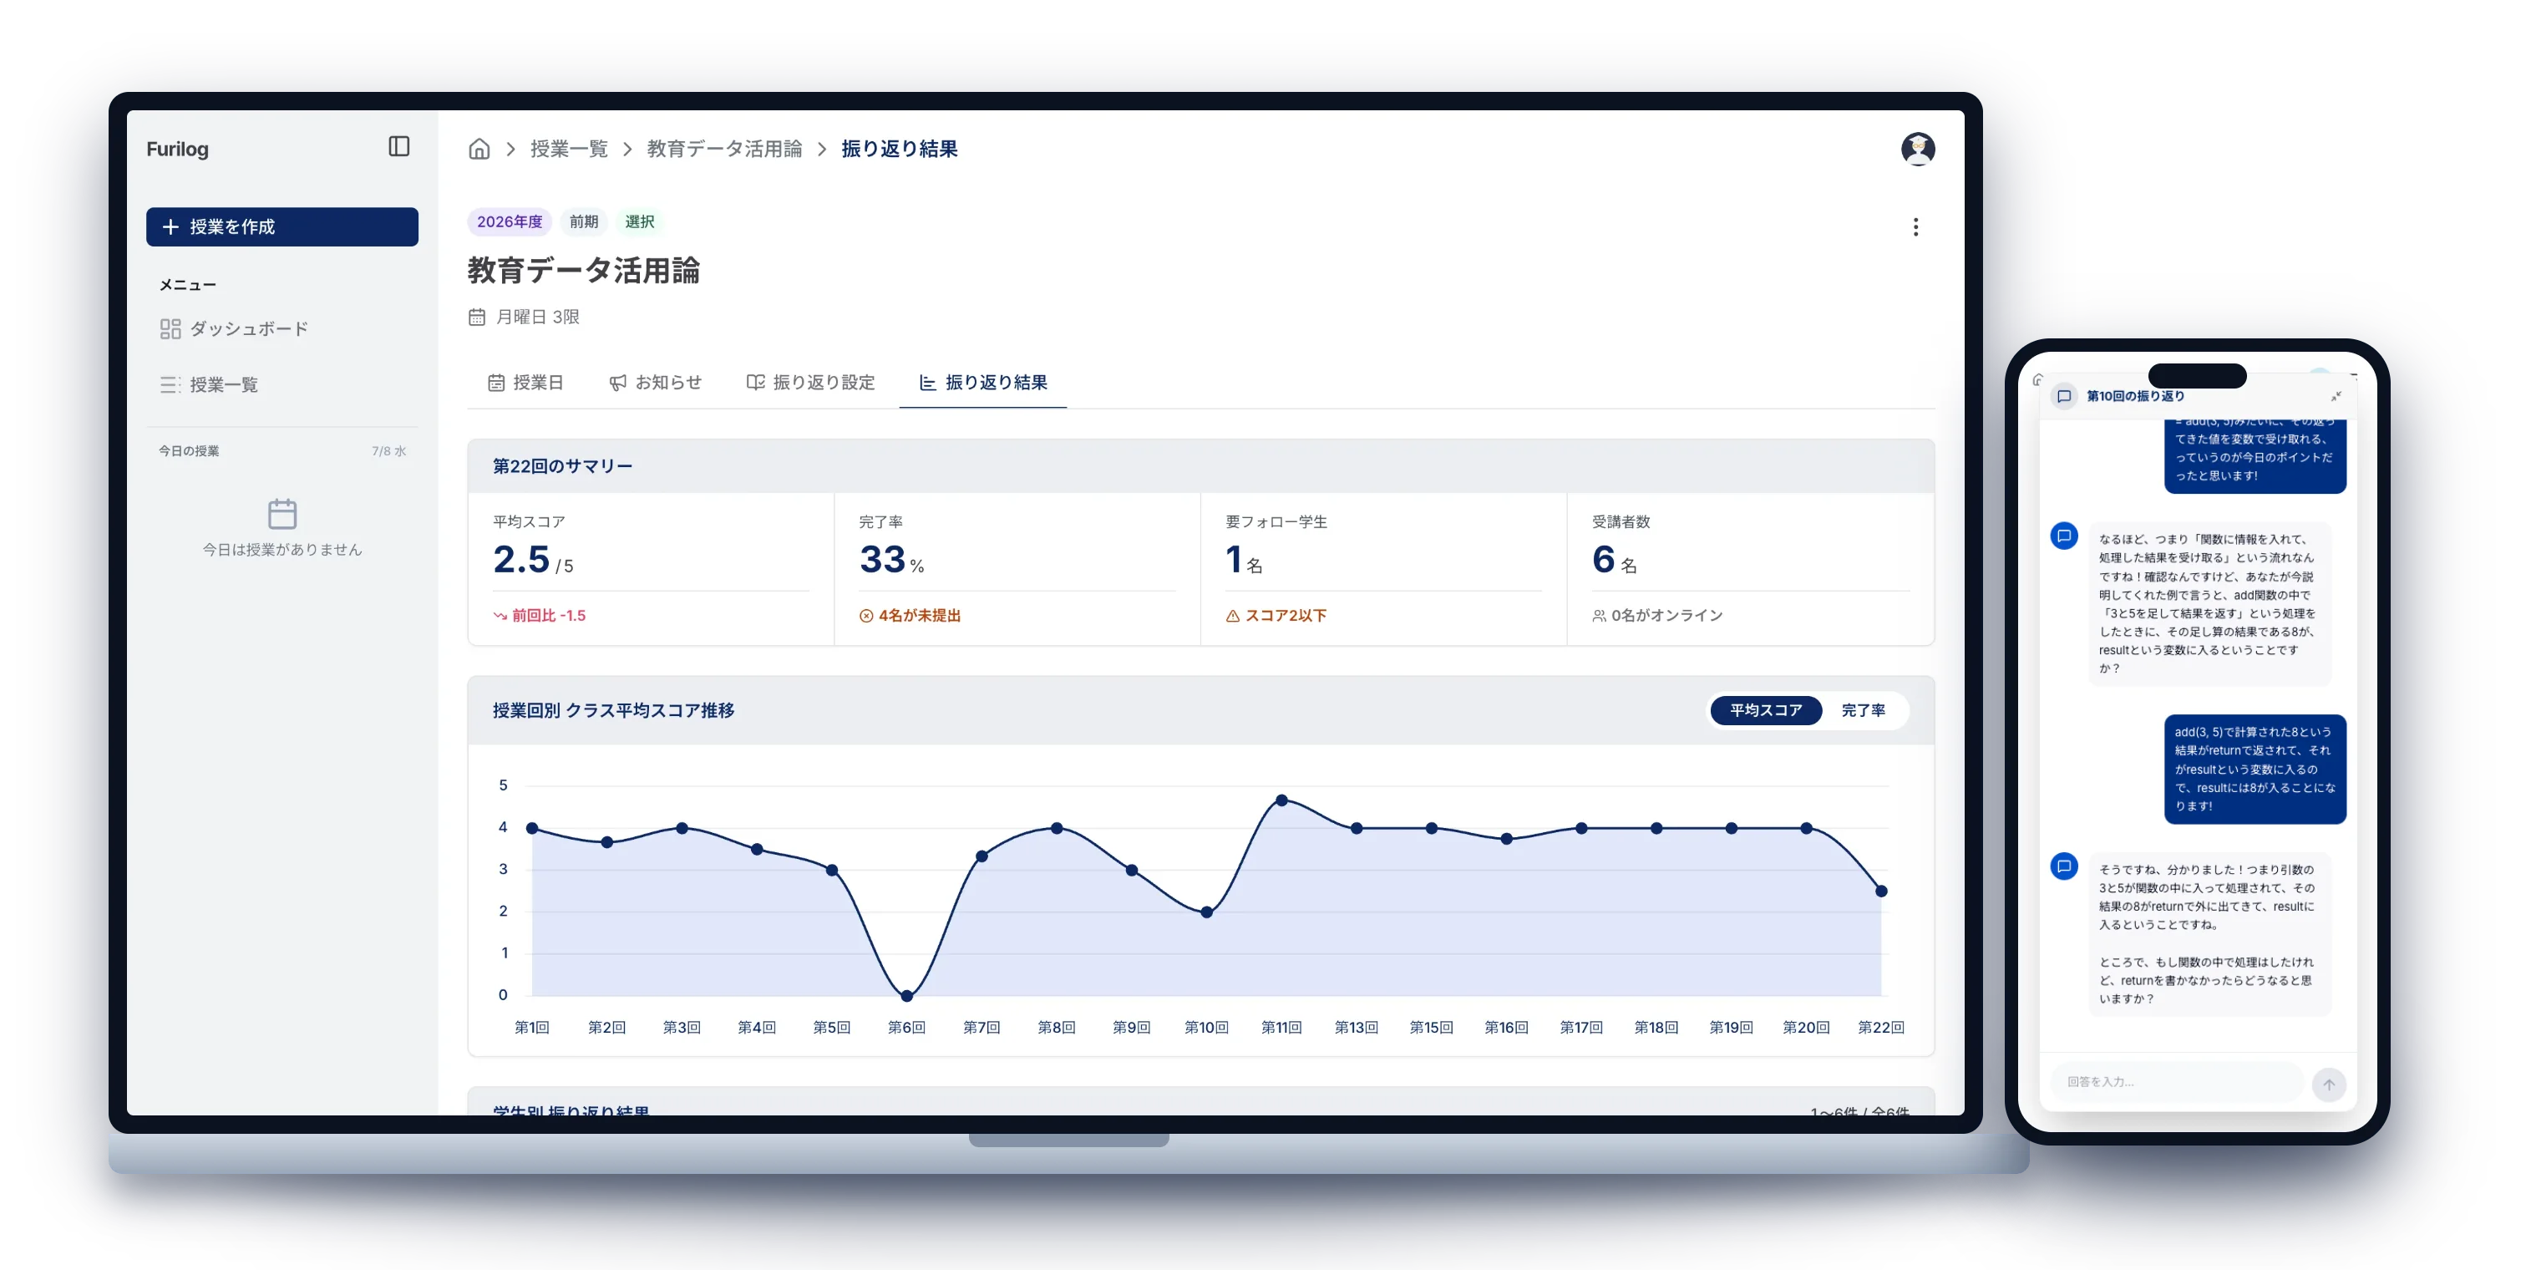Click the megaphone icon on お知らせ tab
The width and height of the screenshot is (2526, 1270).
[618, 384]
